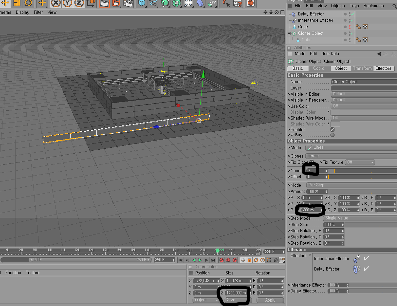Viewport: 397px width, 306px height.
Task: Go to end of animation
Action: click(x=213, y=260)
